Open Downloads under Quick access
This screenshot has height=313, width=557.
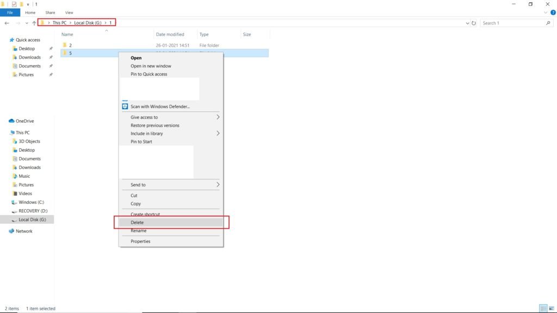pyautogui.click(x=29, y=57)
